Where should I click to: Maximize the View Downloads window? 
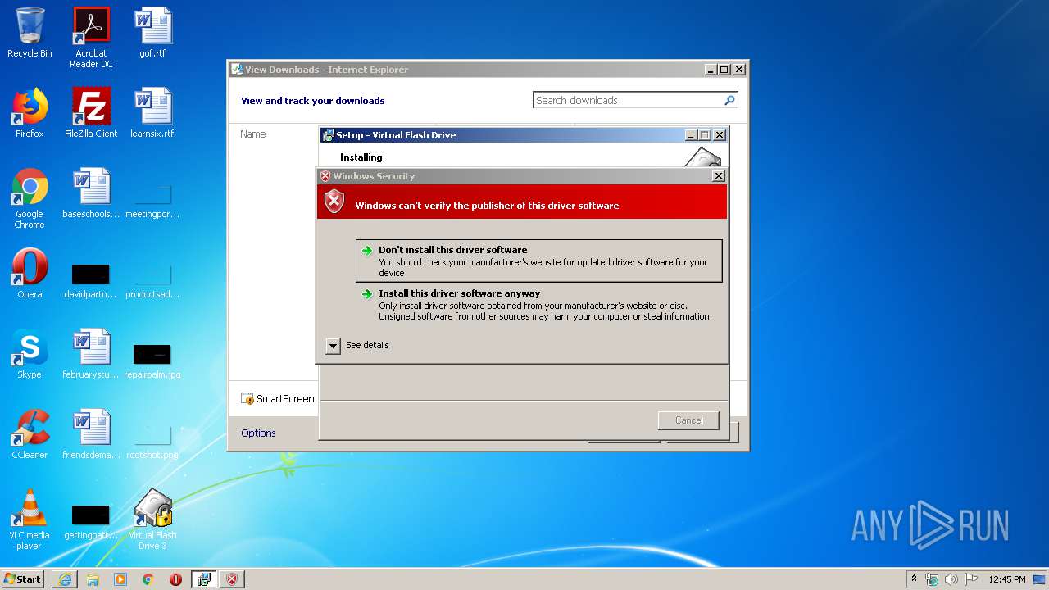click(724, 70)
